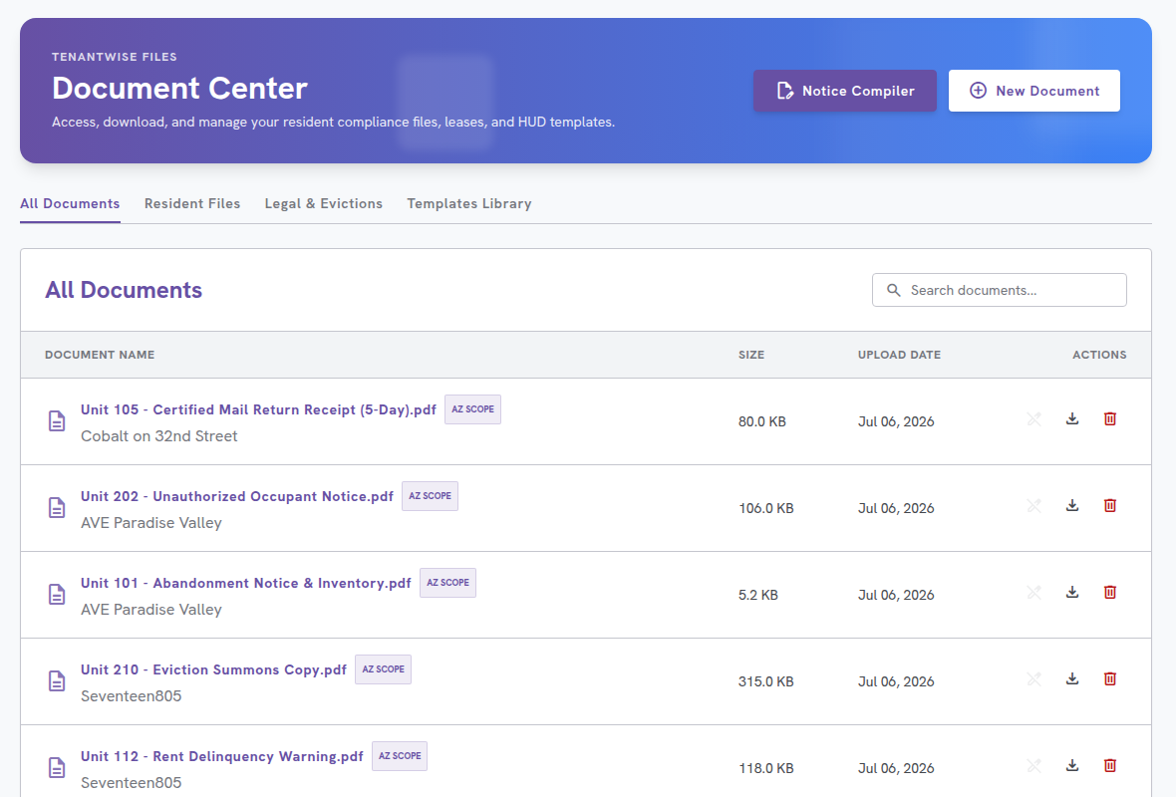1176x797 pixels.
Task: Open Unit 112 Rent Delinquency Warning.pdf
Action: pos(222,756)
